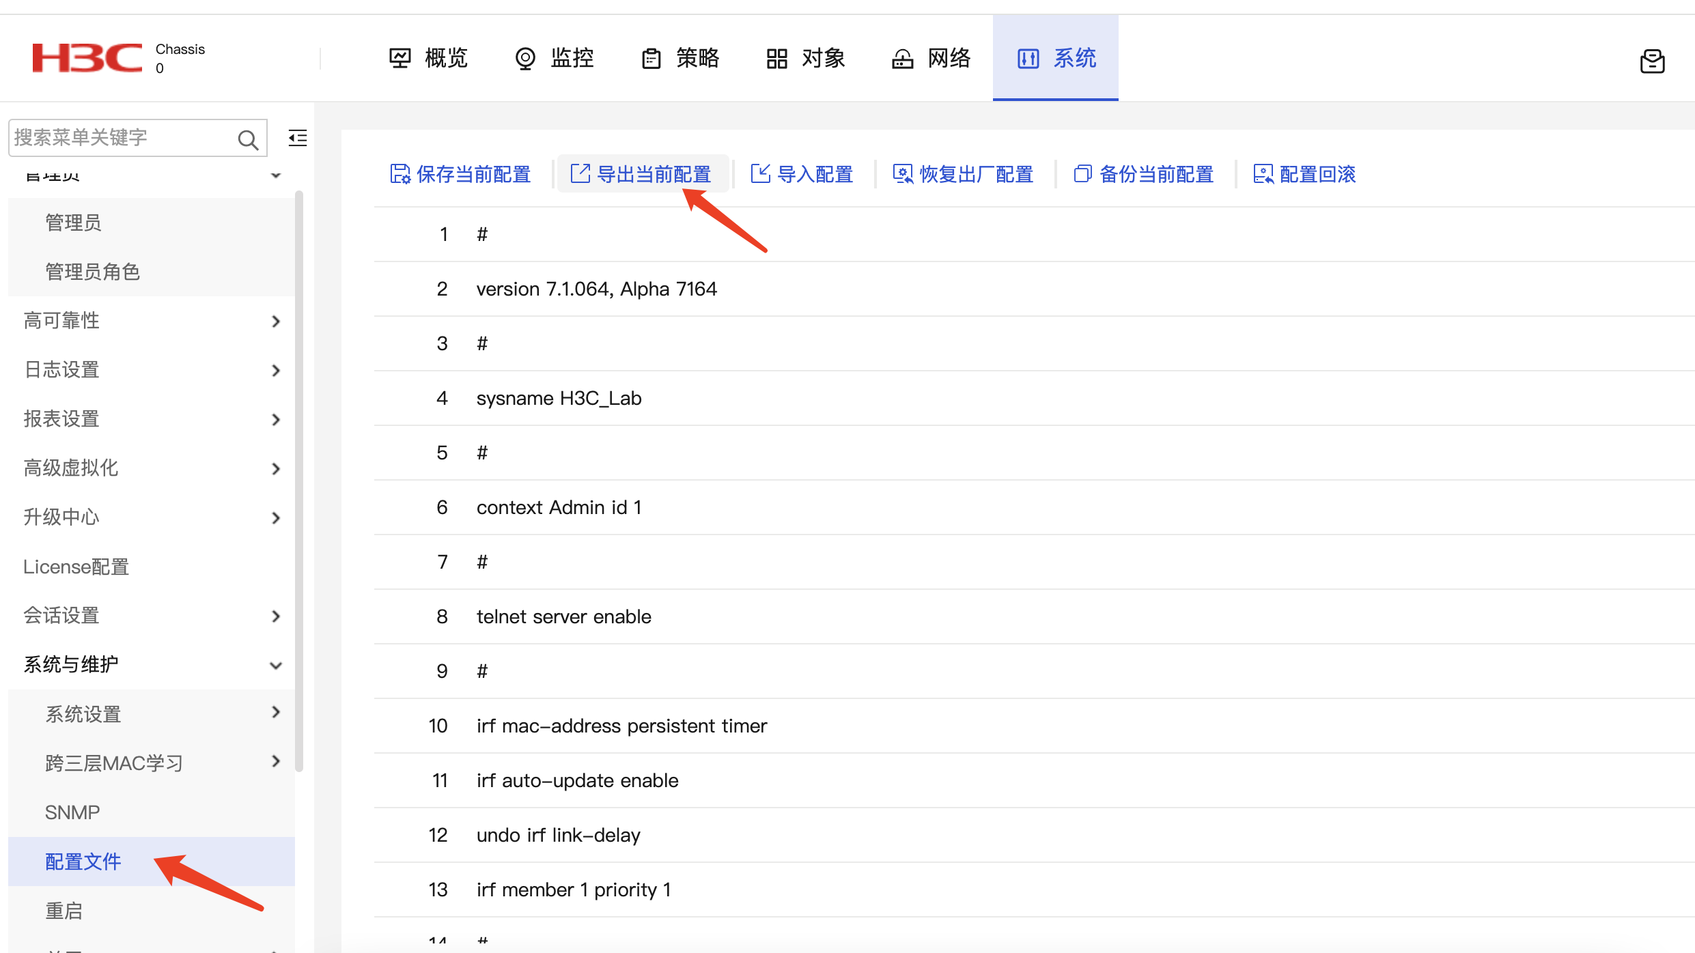Expand the 日志设置 submenu chevron
1695x953 pixels.
pos(275,370)
